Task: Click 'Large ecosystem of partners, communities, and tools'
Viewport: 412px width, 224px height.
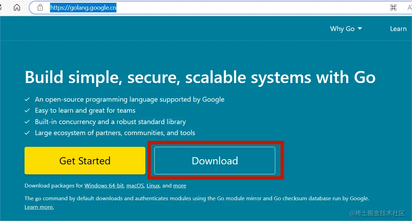Action: coord(115,133)
